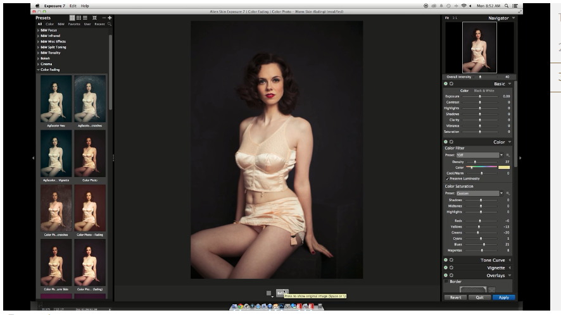Enable the Border checkbox
This screenshot has height=315, width=561.
pyautogui.click(x=446, y=281)
